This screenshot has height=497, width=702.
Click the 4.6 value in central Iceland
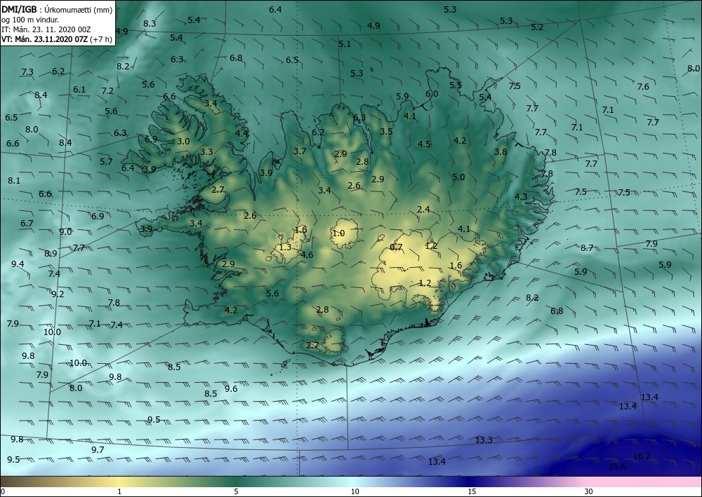(307, 254)
